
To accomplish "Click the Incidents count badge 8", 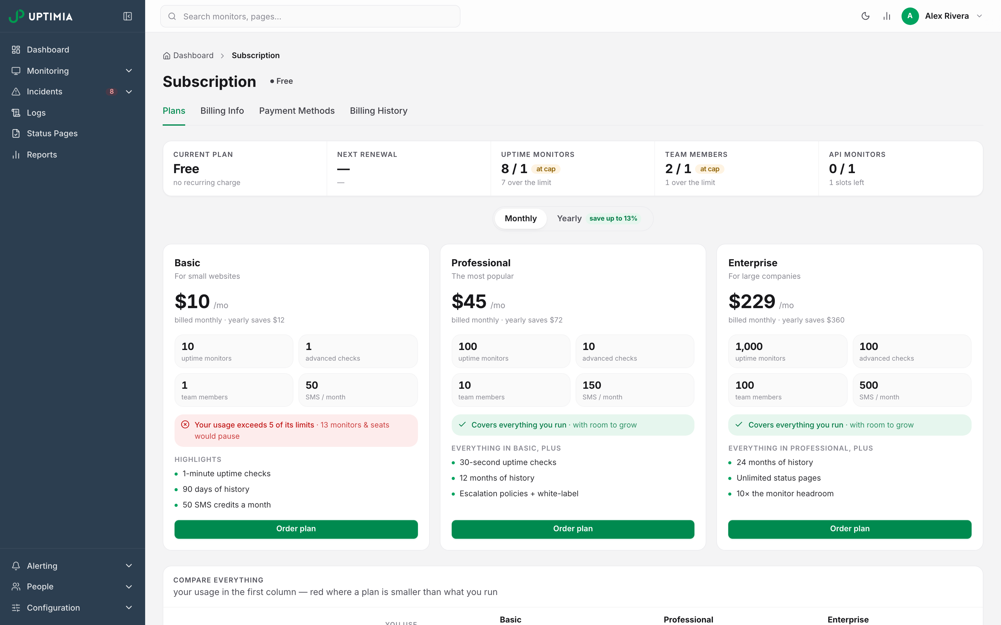I will 111,91.
